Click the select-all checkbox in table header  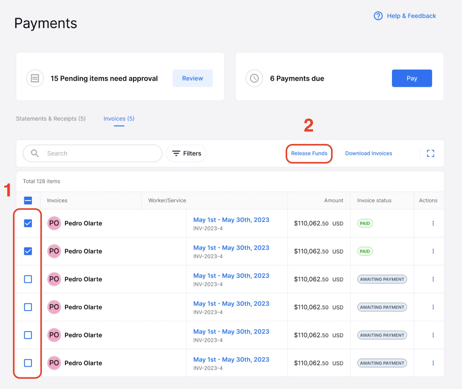(28, 200)
